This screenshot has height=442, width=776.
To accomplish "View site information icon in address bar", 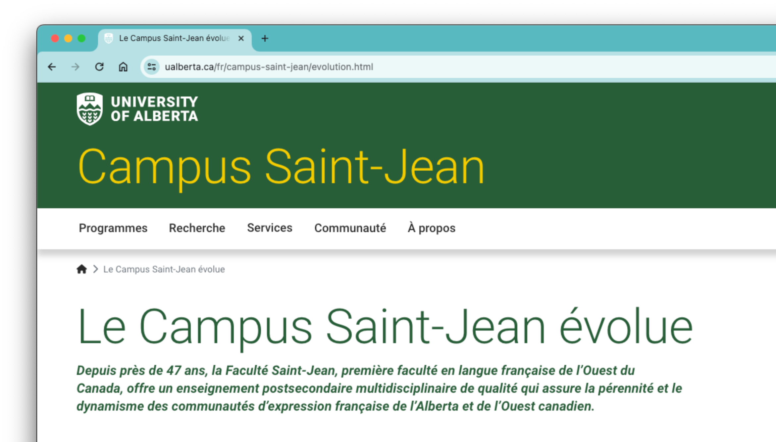I will pos(152,67).
